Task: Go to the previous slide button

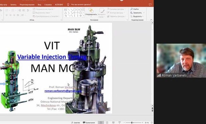Action: pyautogui.click(x=152, y=108)
